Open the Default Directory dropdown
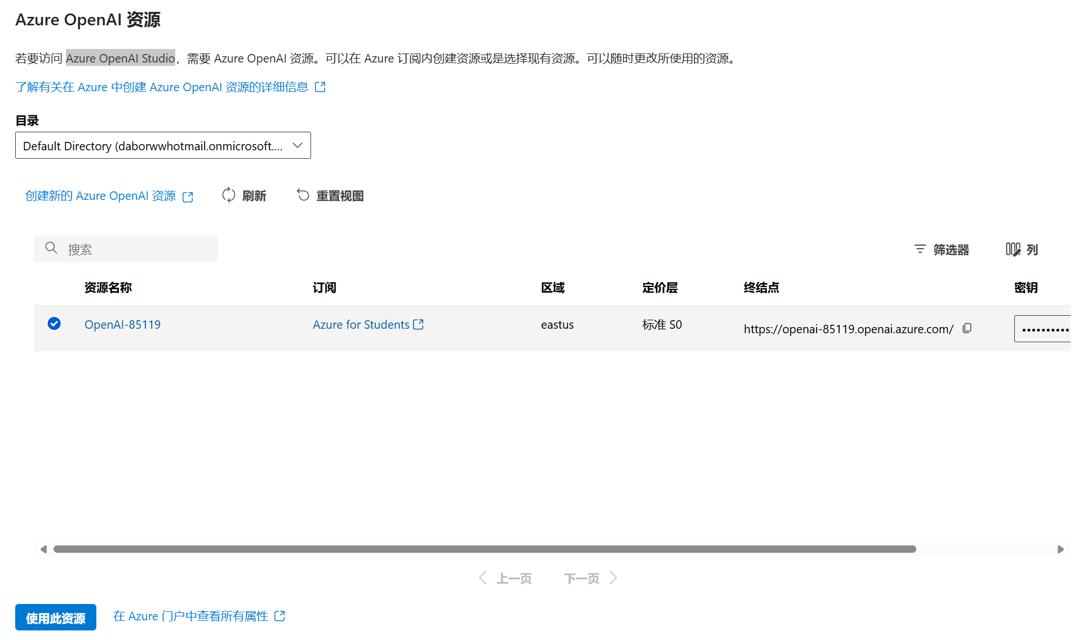 click(163, 145)
